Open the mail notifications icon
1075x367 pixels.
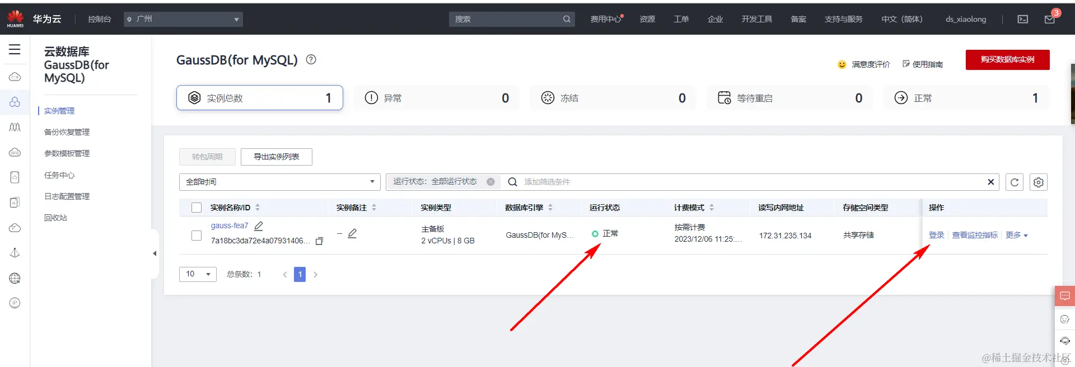coord(1050,20)
